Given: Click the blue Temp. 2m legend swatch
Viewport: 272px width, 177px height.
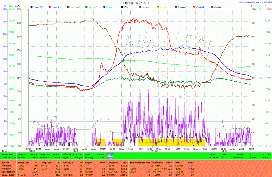Looking at the screenshot, I should [32, 7].
